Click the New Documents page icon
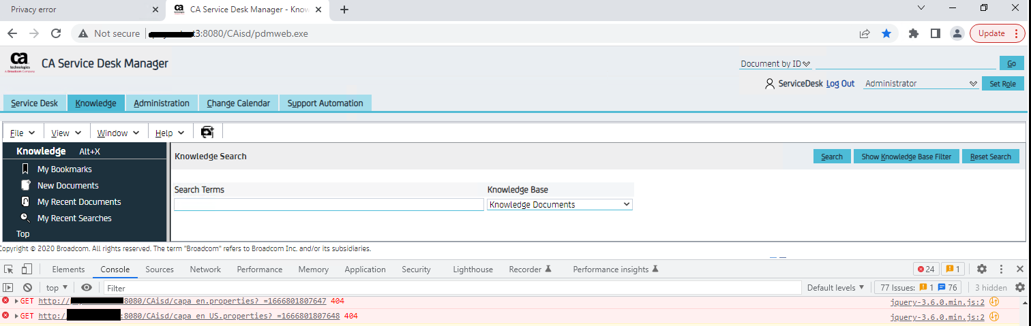 (x=25, y=185)
